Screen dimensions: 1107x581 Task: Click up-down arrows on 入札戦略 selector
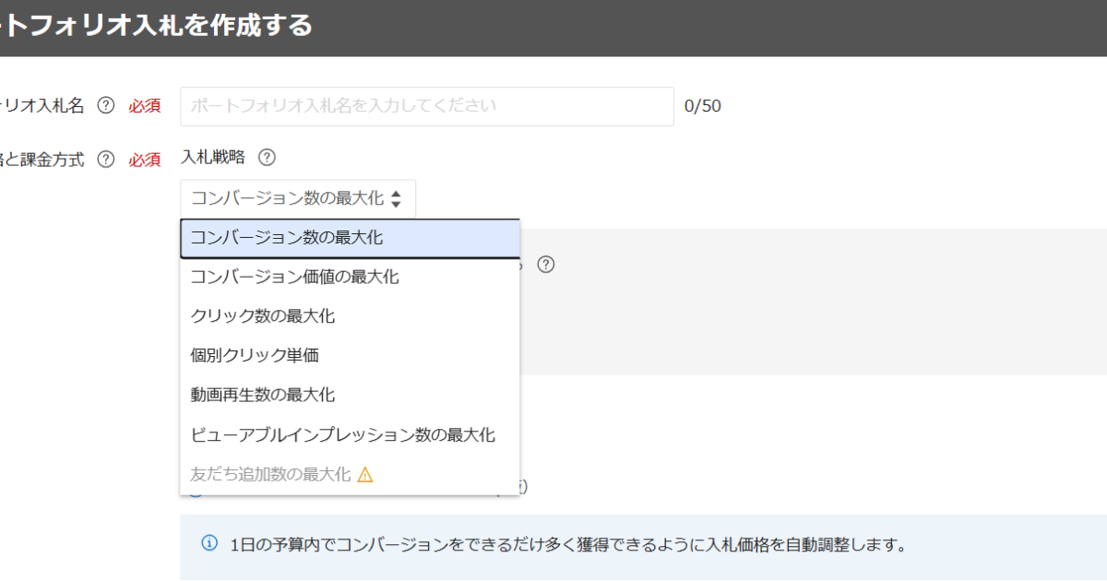397,198
